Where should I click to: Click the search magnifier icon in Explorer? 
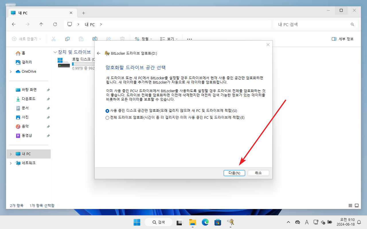click(x=352, y=25)
